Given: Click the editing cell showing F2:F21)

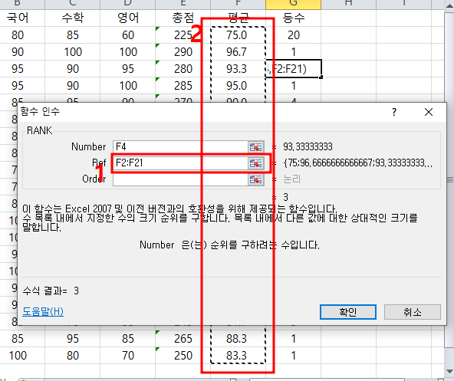Looking at the screenshot, I should click(x=293, y=69).
